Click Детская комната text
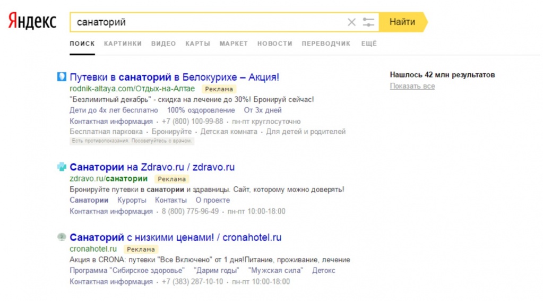The height and width of the screenshot is (301, 543). (x=229, y=132)
